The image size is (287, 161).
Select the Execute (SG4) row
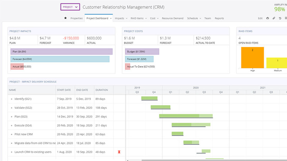tap(66, 125)
